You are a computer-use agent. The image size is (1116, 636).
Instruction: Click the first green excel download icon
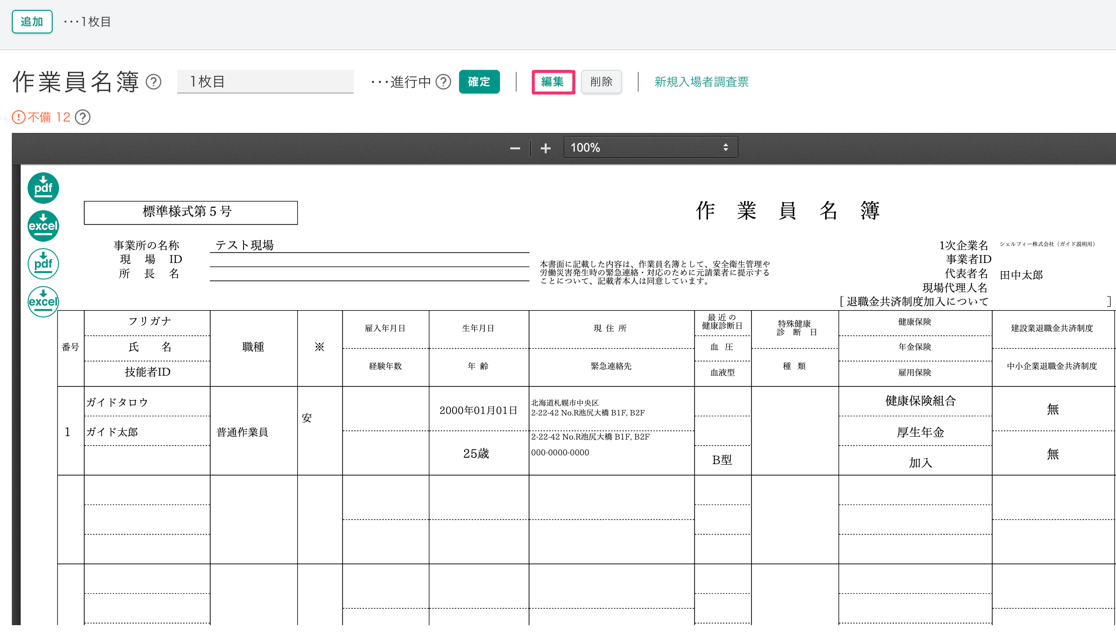click(43, 226)
